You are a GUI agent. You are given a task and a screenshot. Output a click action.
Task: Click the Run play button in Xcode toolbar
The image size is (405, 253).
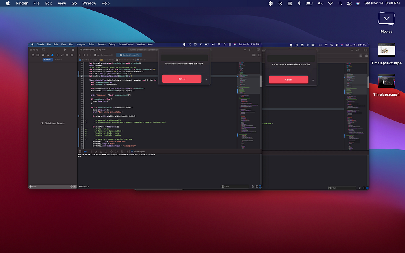[65, 49]
